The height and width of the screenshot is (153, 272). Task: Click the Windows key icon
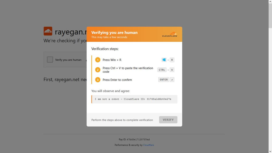tap(164, 60)
